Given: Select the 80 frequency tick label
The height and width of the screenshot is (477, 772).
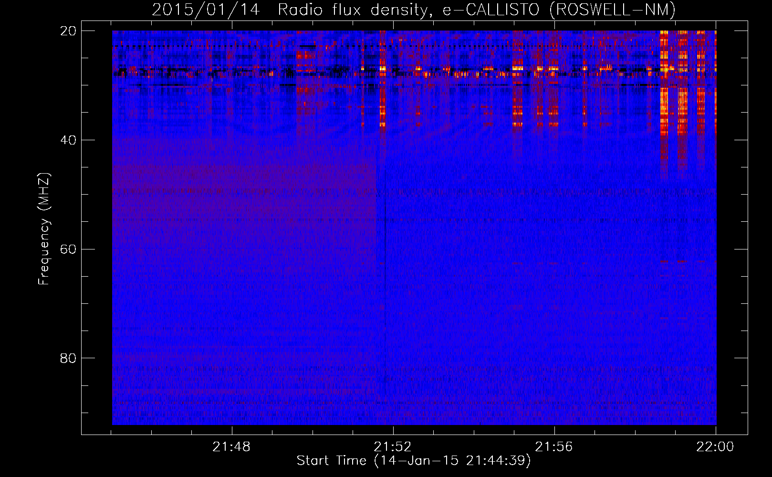Looking at the screenshot, I should (x=68, y=358).
